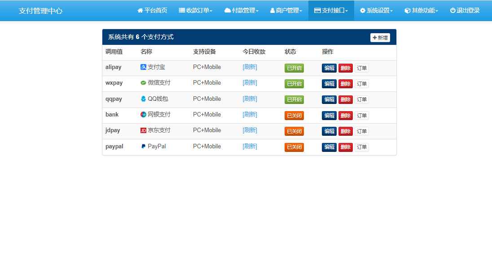Click 订单 button on jdpay row
The height and width of the screenshot is (263, 492).
(x=361, y=131)
